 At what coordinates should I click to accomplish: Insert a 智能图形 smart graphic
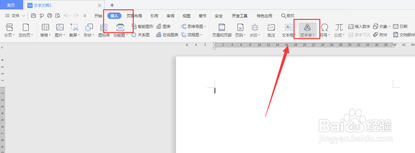tap(142, 26)
